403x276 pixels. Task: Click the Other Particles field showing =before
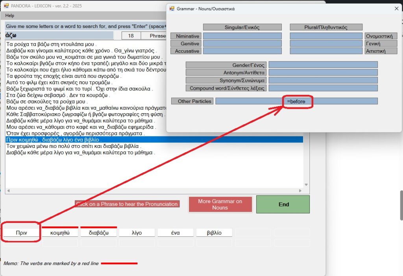click(296, 101)
